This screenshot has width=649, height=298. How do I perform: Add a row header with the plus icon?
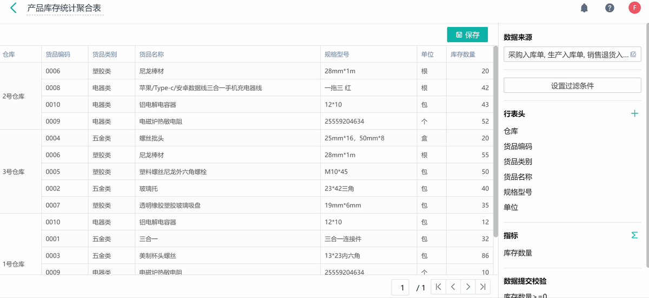[x=634, y=113]
